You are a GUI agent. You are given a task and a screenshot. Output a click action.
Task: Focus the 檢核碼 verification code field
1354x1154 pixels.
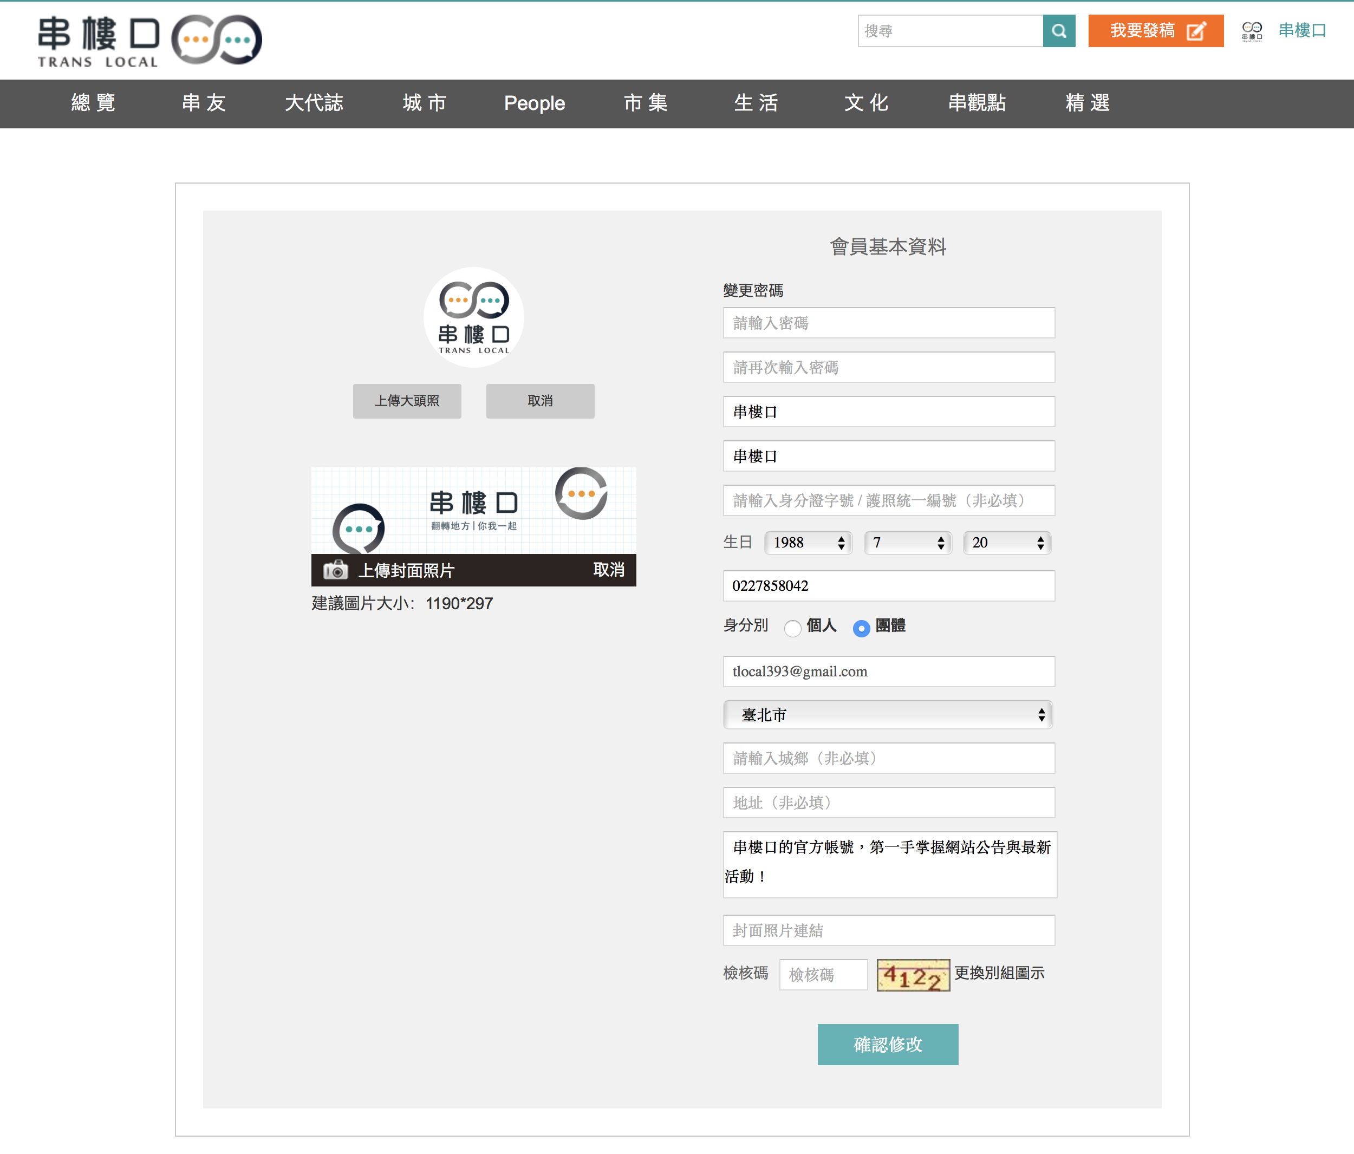point(823,974)
